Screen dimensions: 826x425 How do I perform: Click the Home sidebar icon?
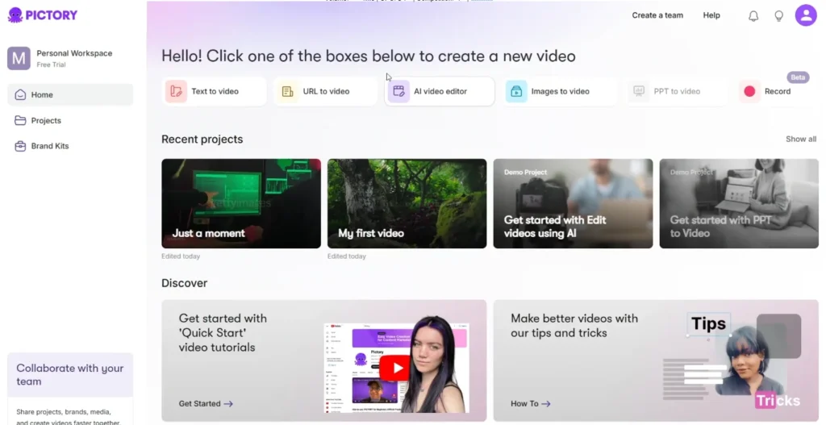coord(20,95)
